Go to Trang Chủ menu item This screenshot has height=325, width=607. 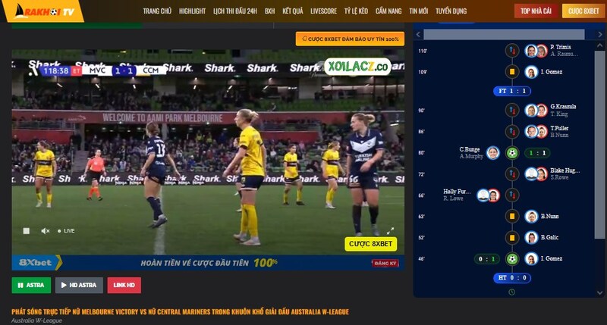tap(157, 11)
